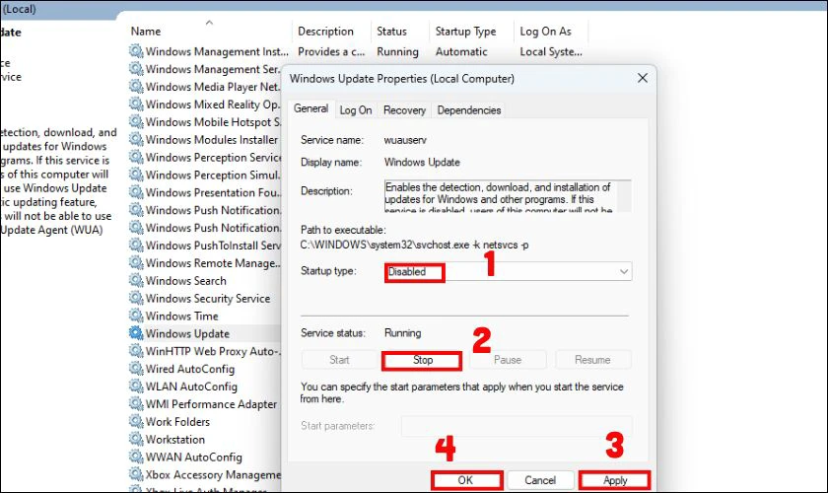Select the Work Folders service name
The width and height of the screenshot is (828, 493).
pyautogui.click(x=177, y=422)
